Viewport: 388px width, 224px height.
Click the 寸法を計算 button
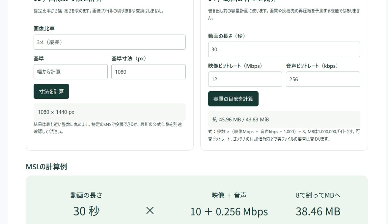pyautogui.click(x=51, y=91)
